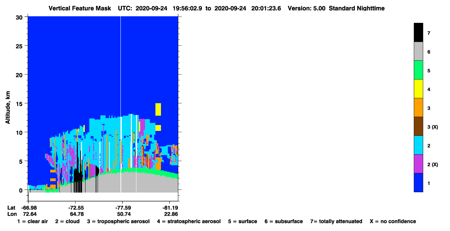Click the '5 = surface' legend entry
Screen dimensions: 450x231
point(242,221)
